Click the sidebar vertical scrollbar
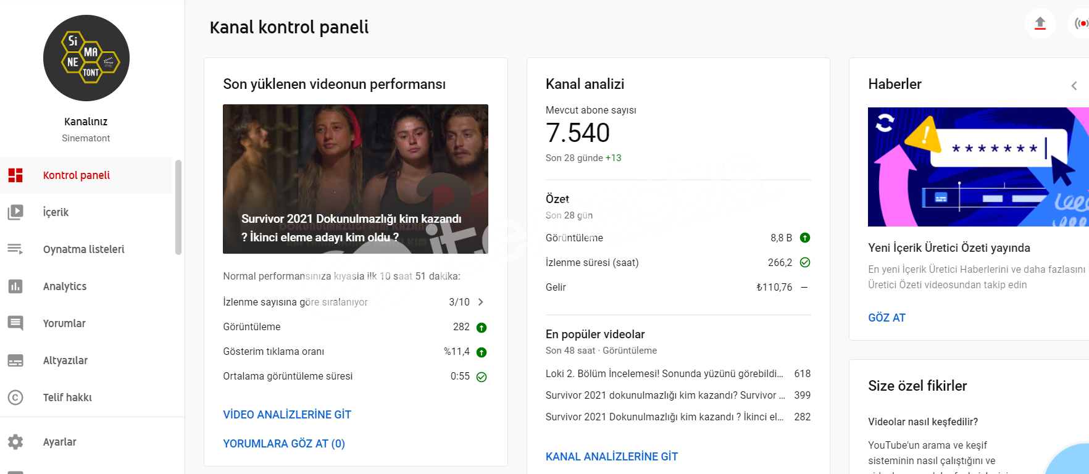 178,207
